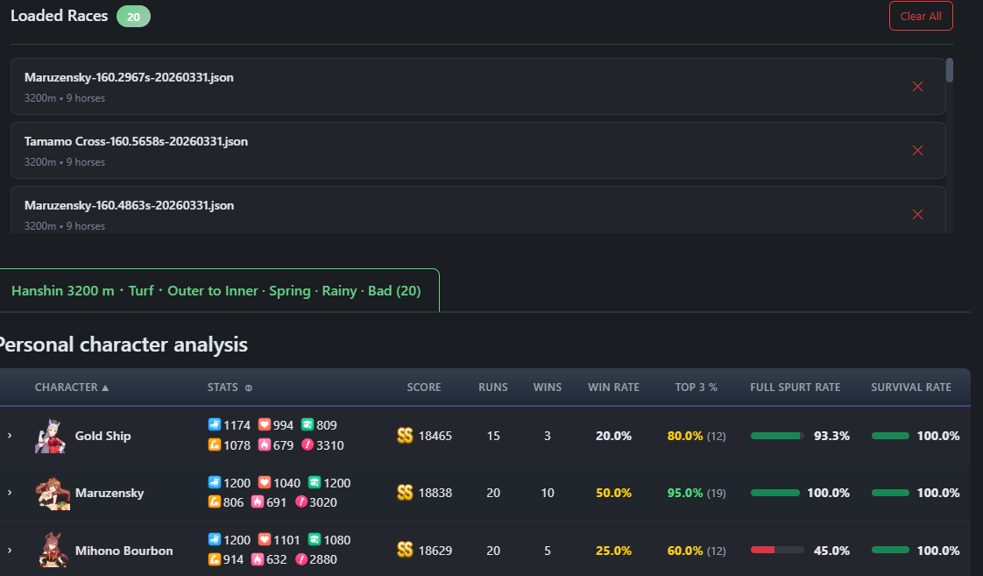Click Mihono Bourbon's SS score rank icon

[x=405, y=551]
